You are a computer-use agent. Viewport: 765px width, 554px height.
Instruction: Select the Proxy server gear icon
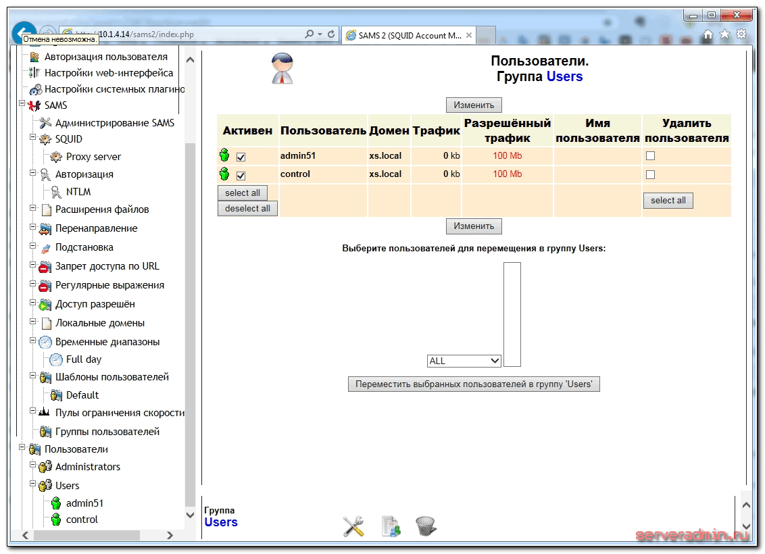[55, 157]
